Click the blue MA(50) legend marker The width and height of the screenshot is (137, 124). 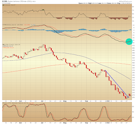[3, 46]
